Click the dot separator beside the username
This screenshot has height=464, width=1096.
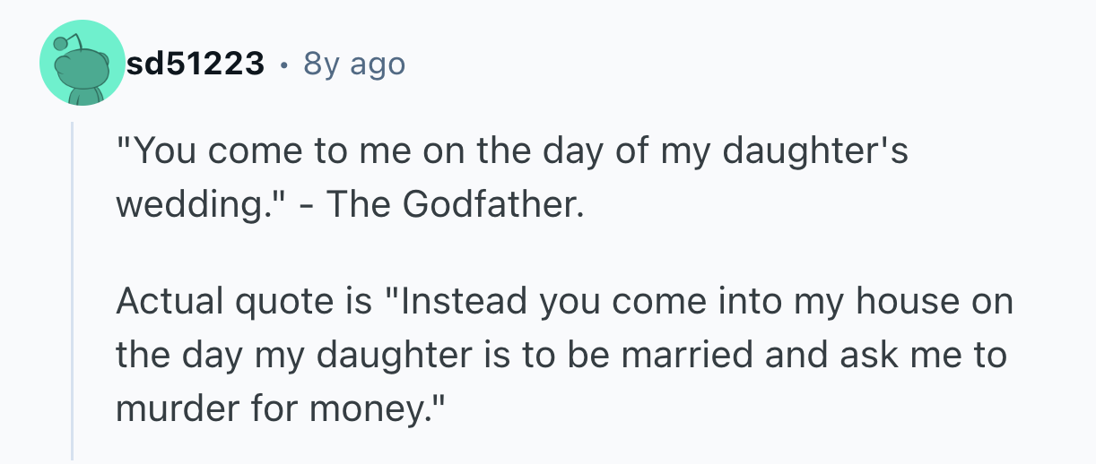click(283, 64)
